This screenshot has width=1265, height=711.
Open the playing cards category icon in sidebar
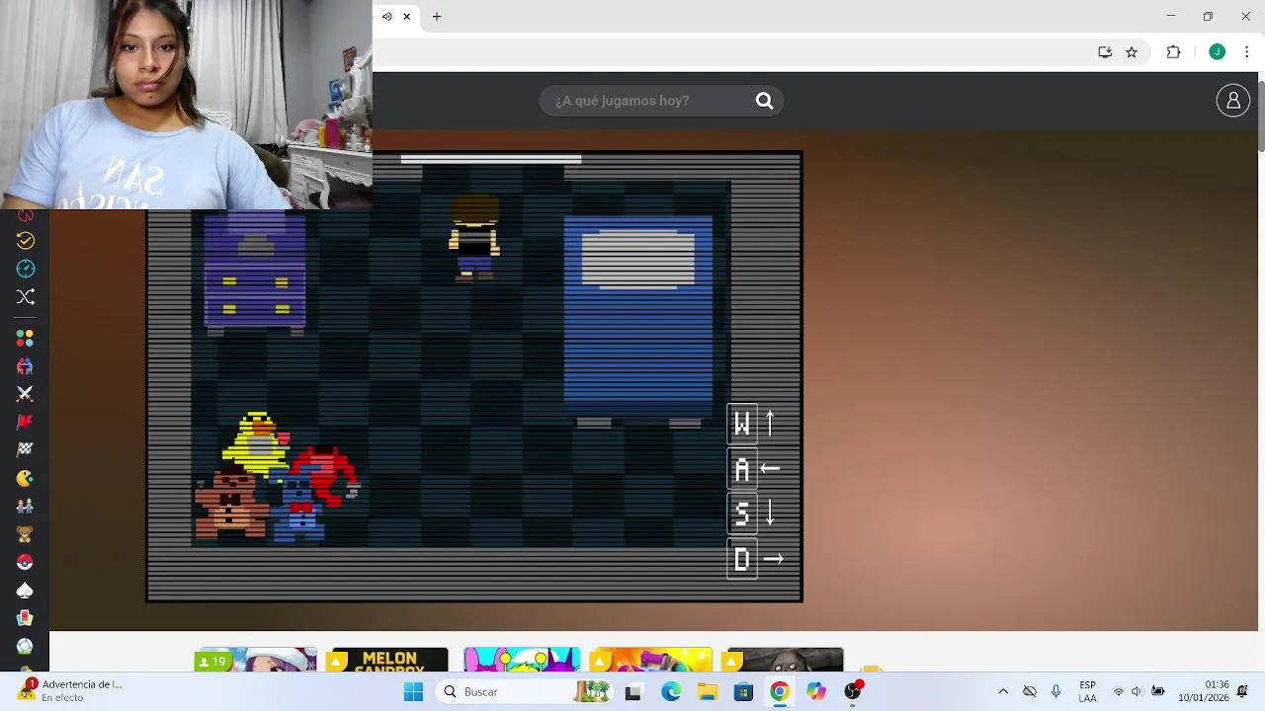click(26, 618)
